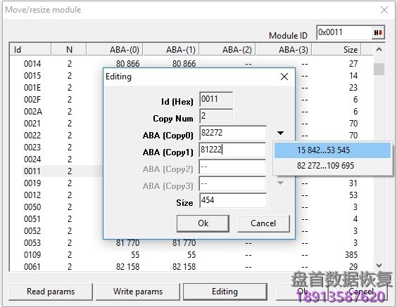Screen dimensions: 397x307
Task: Click Size value 385 in row 0109
Action: coord(351,255)
